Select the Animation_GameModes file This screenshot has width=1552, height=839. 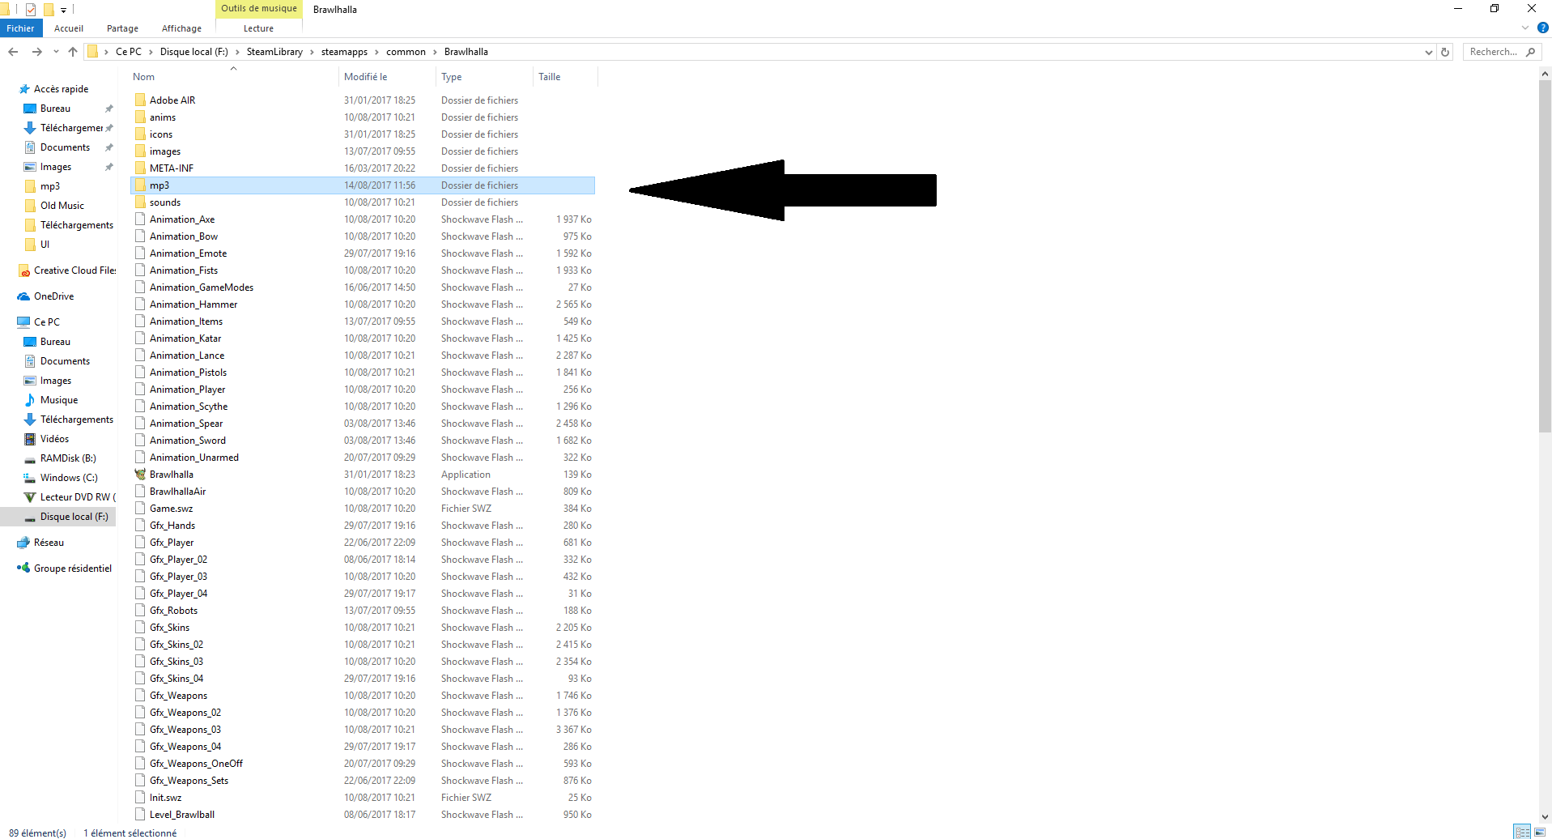pos(363,287)
